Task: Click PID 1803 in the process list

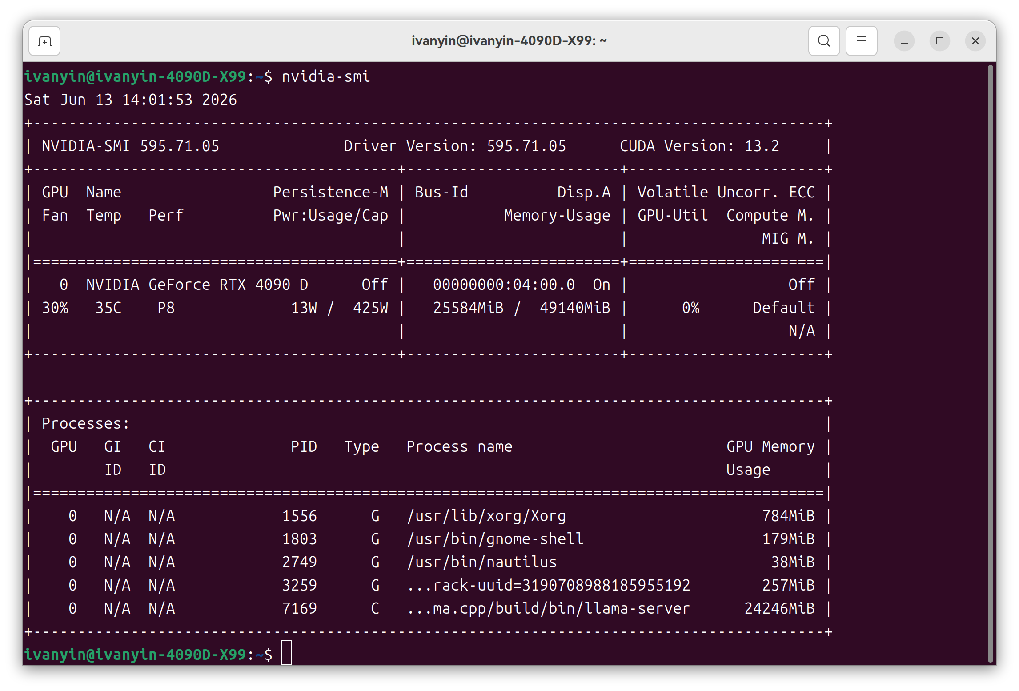Action: tap(300, 539)
